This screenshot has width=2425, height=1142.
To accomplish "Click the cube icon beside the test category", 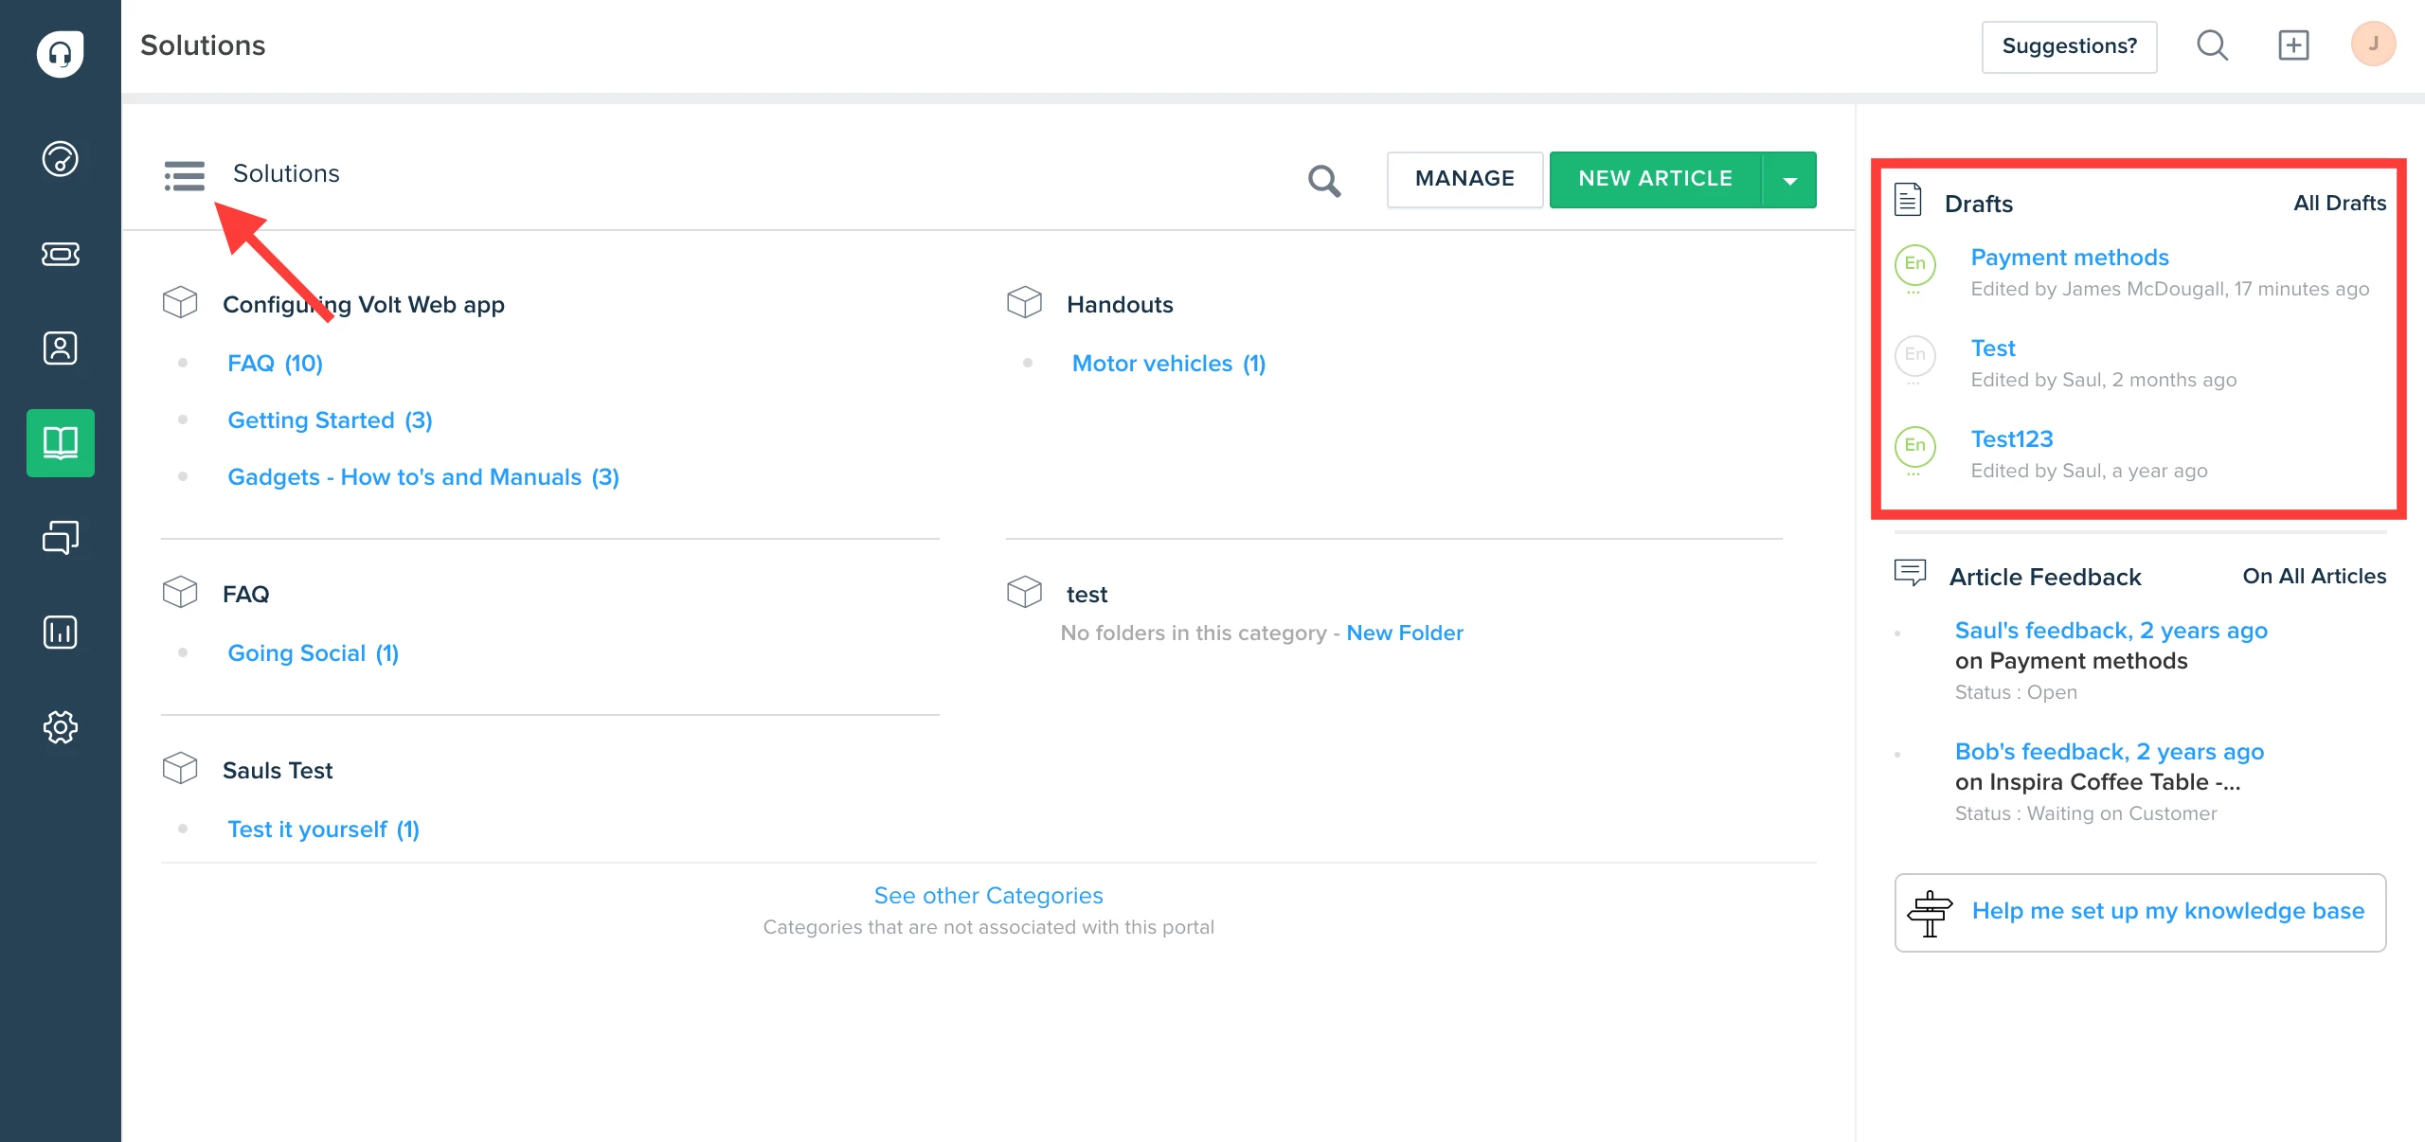I will [1024, 593].
